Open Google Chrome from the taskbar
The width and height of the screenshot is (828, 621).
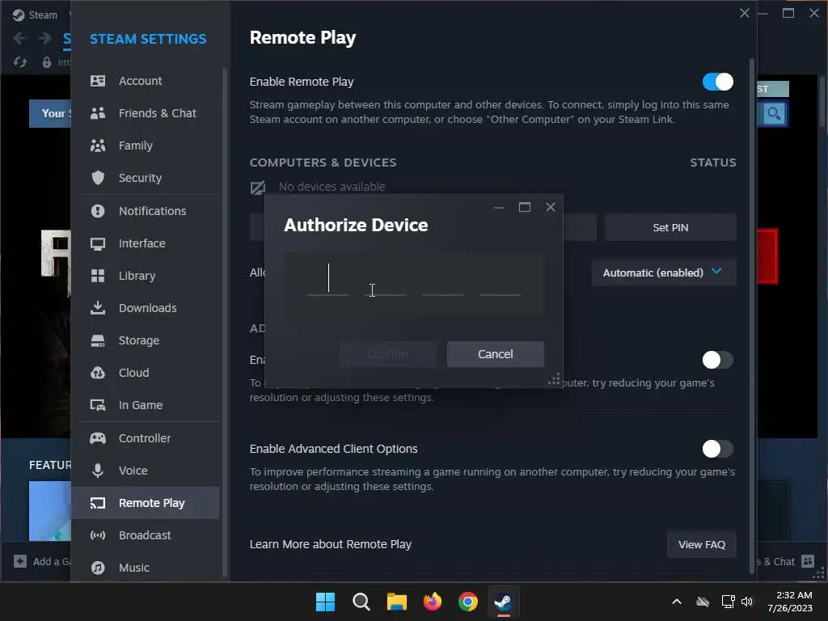468,602
